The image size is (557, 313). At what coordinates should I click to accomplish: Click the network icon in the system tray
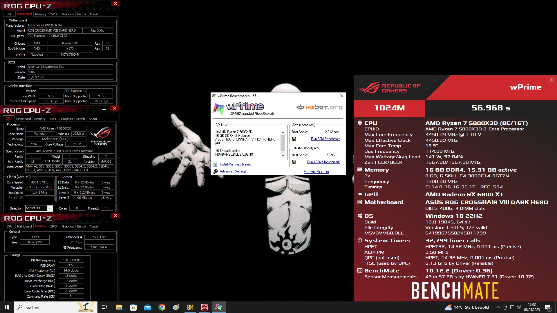pyautogui.click(x=512, y=307)
